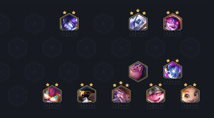Screen dimensions: 214x118
Task: Click the golden-masked champion portrait
Action: (87, 94)
